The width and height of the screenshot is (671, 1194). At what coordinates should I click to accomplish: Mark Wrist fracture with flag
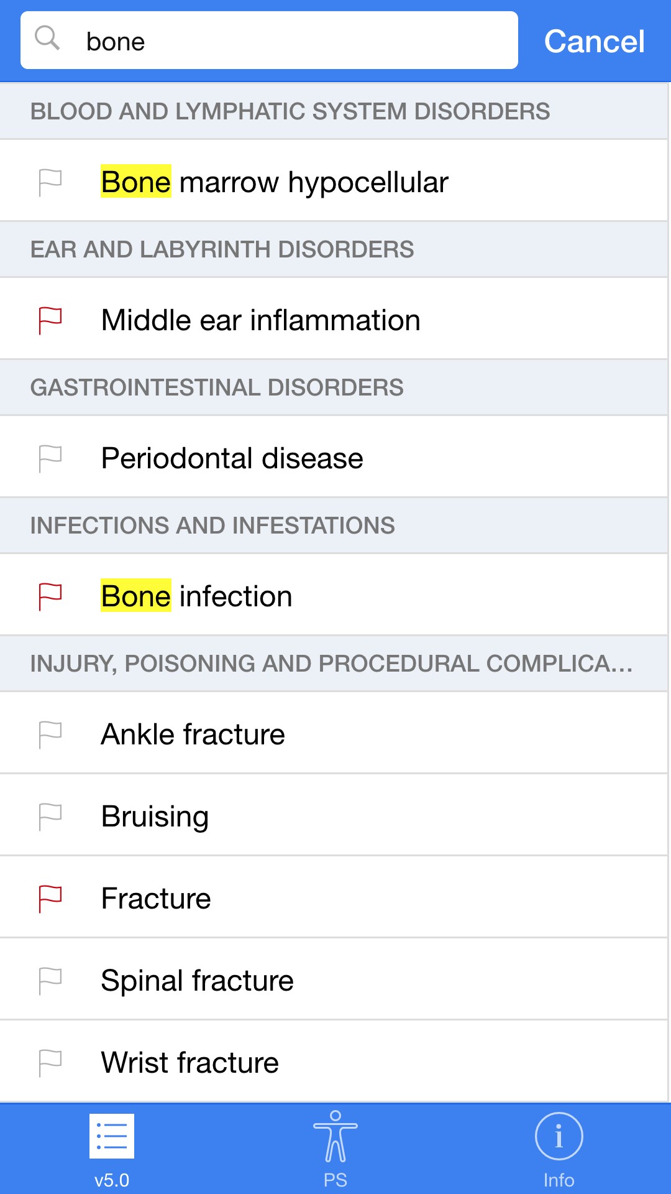(x=50, y=1063)
